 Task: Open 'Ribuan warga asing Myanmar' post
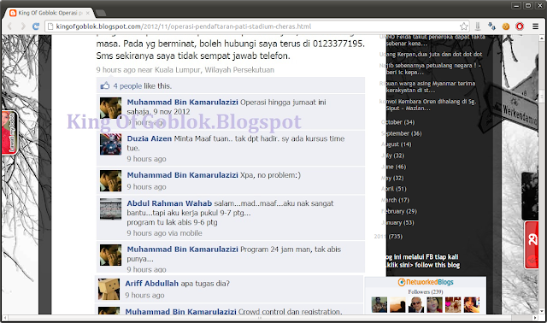427,87
